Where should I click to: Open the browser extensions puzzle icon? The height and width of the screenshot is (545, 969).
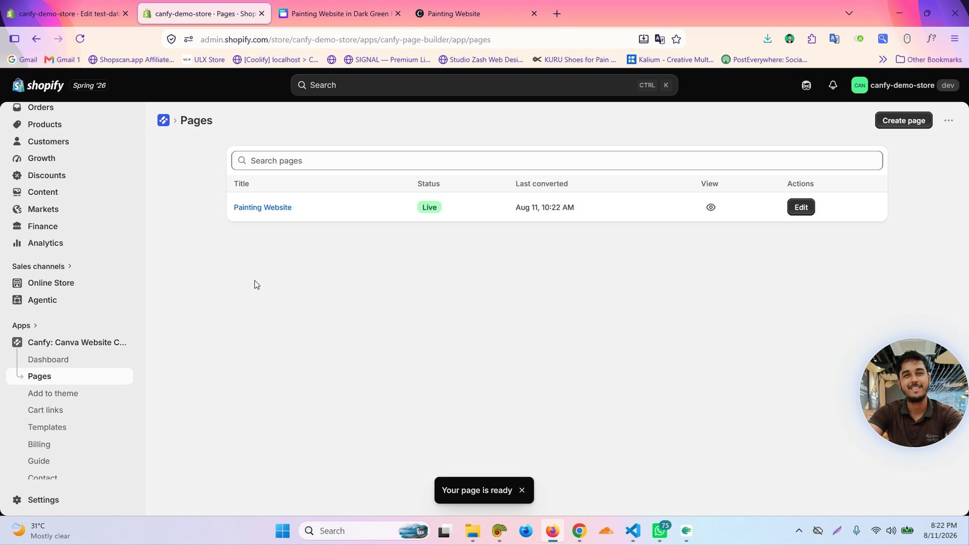point(812,39)
